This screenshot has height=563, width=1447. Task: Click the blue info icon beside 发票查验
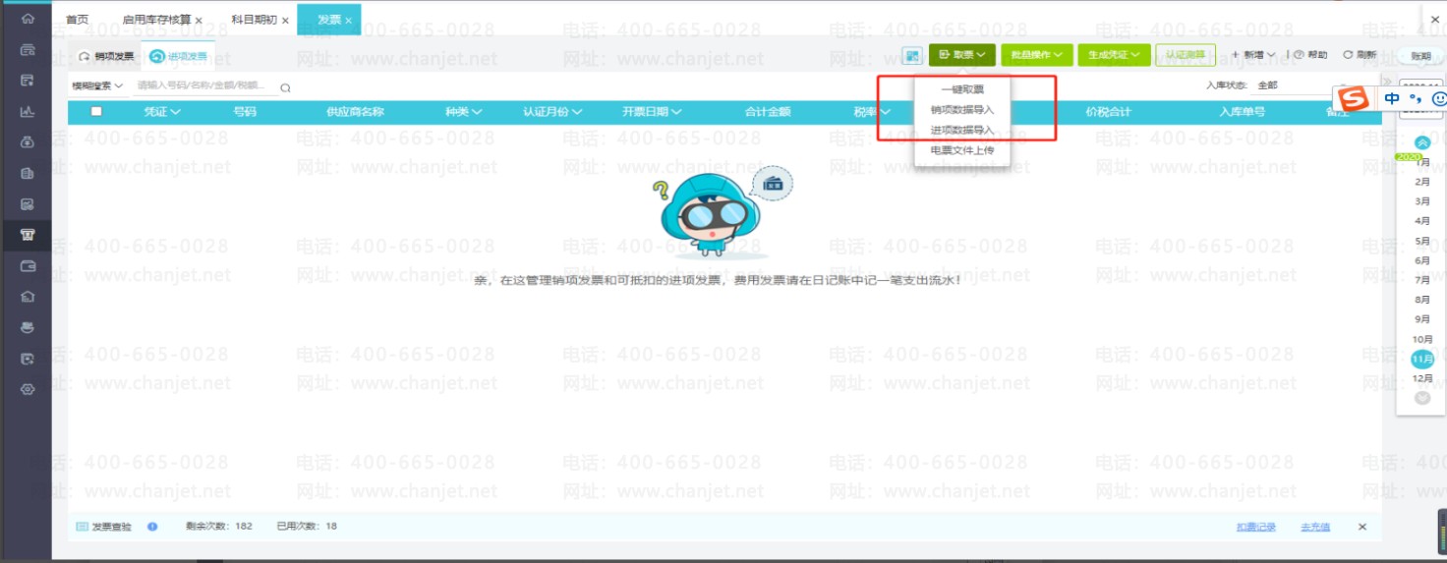pyautogui.click(x=152, y=527)
